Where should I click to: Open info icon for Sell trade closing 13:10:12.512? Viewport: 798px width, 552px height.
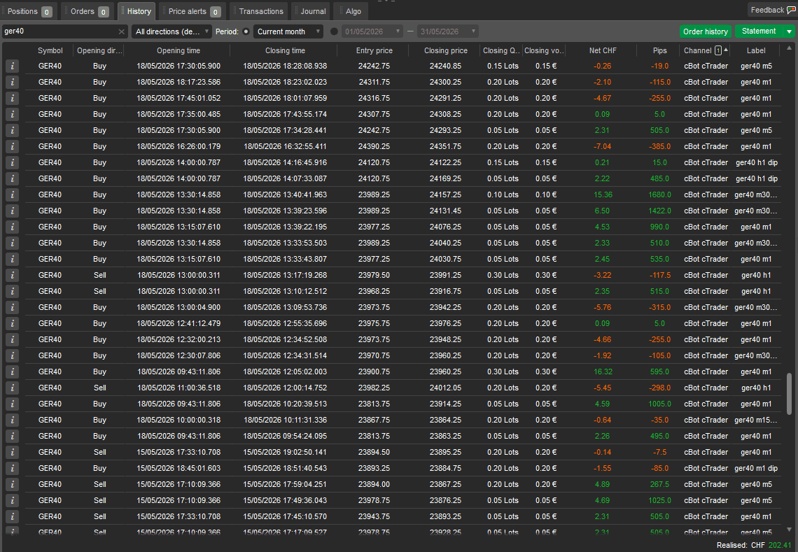pos(12,292)
